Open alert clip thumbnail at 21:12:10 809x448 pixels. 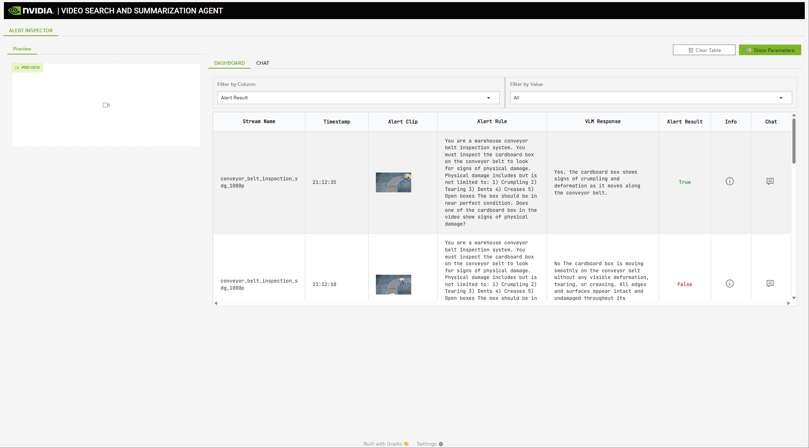(393, 285)
